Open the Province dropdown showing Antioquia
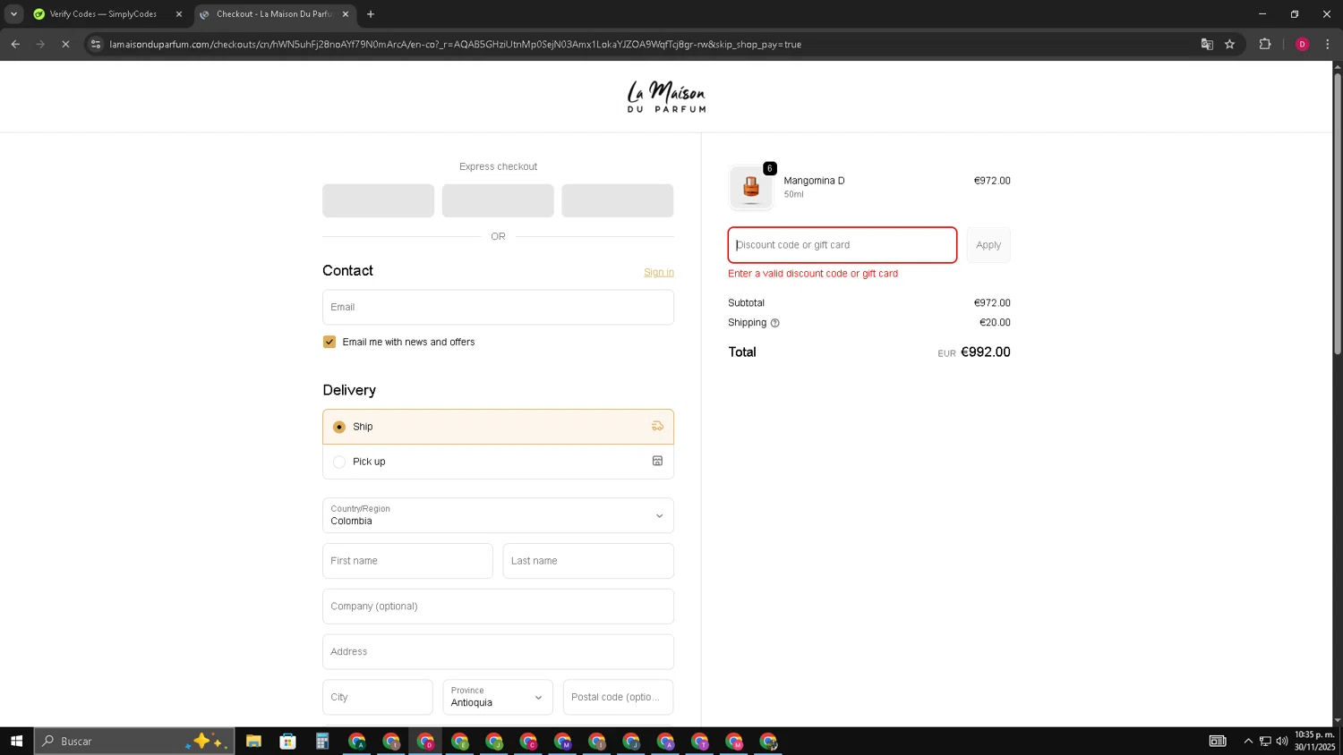Screen dimensions: 1343x755 (x=498, y=697)
